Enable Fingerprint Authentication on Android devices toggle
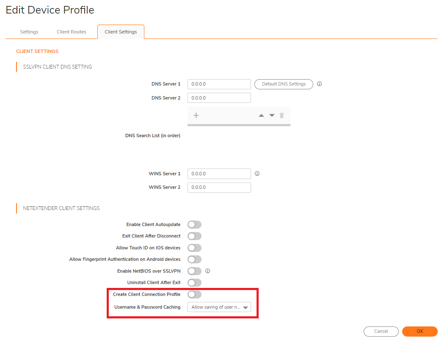439x340 pixels. click(195, 260)
